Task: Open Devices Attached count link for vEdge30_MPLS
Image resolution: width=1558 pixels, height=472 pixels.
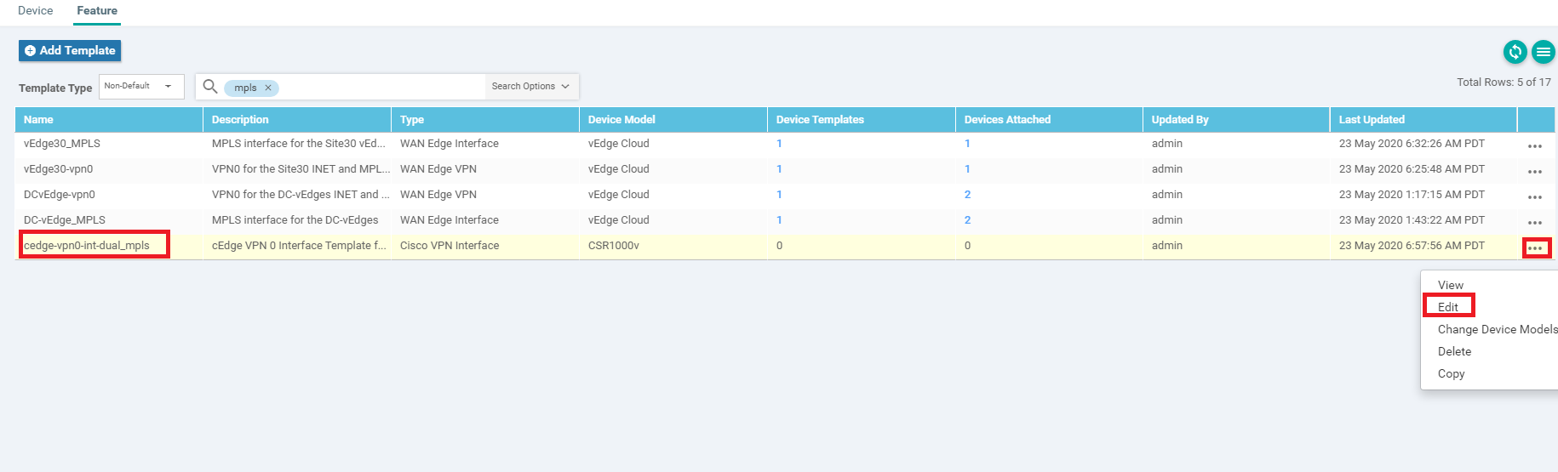Action: (x=967, y=144)
